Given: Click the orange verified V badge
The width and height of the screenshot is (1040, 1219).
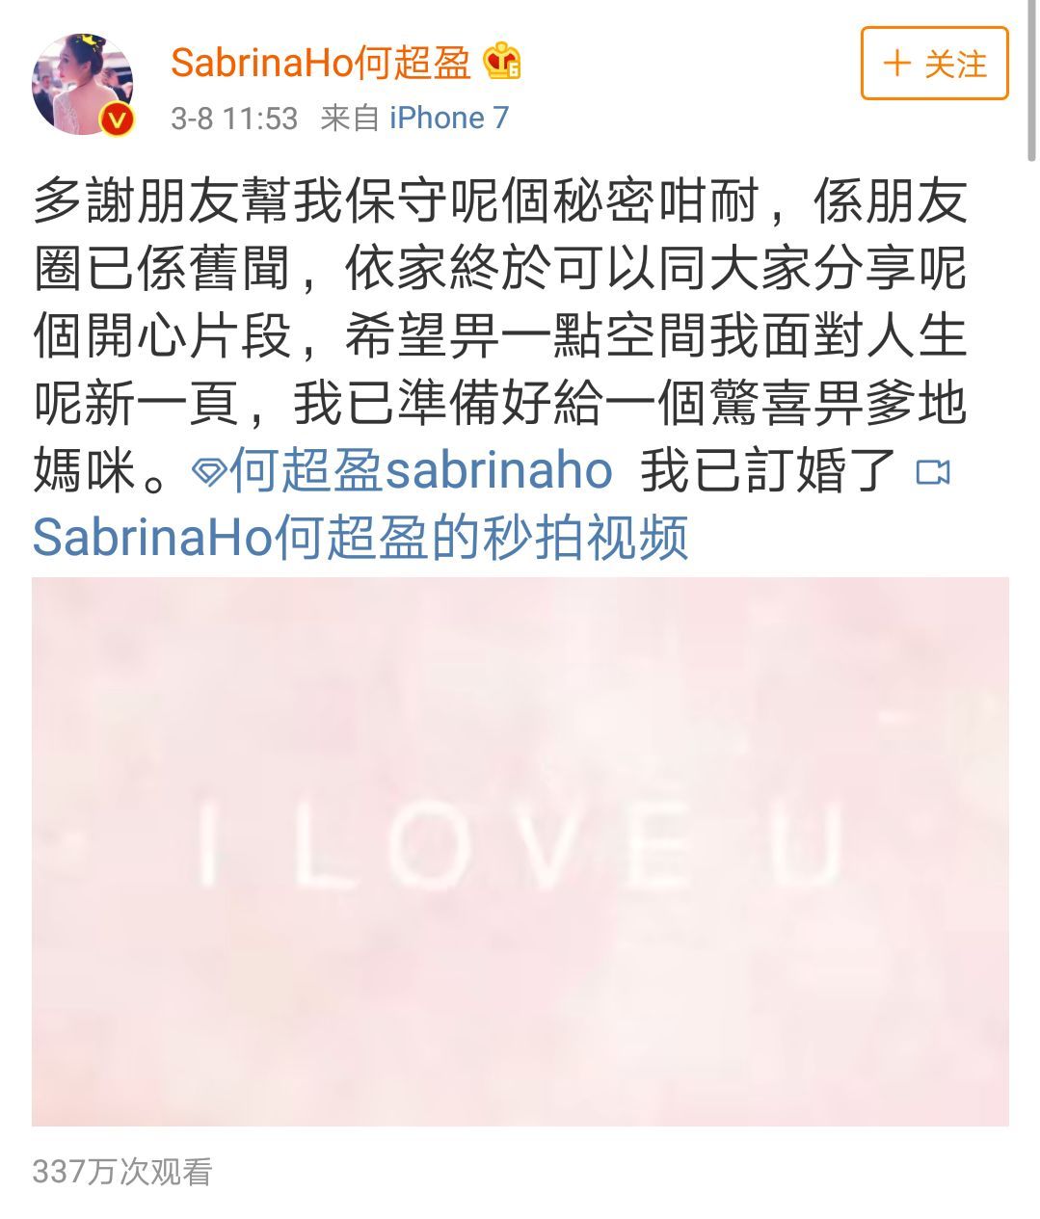Looking at the screenshot, I should (x=118, y=119).
